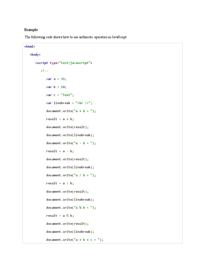This screenshot has width=205, height=274.
Task: Click the var linebreak = "<br />"; line
Action: pos(69,103)
